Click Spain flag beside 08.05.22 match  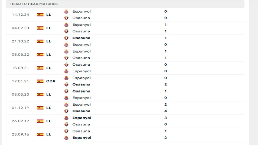pyautogui.click(x=40, y=54)
